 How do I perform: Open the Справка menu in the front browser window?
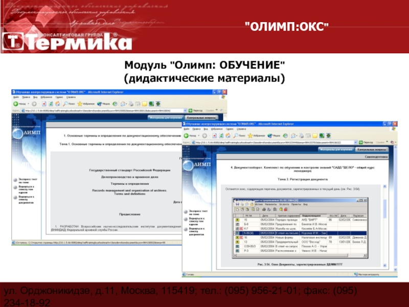coord(241,129)
